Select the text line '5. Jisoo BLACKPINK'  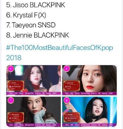point(36,5)
